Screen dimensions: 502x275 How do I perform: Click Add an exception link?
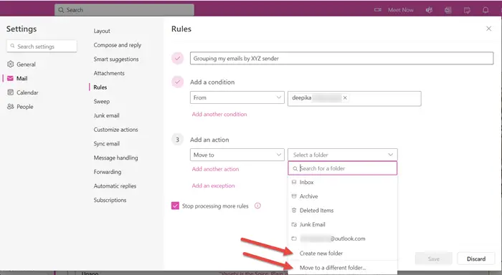click(213, 185)
